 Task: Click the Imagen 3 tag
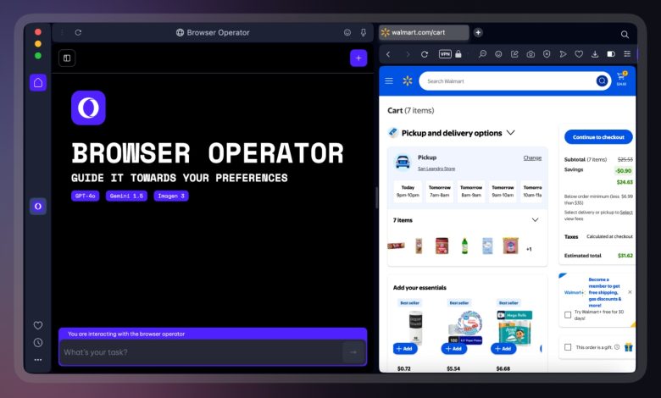(x=171, y=196)
